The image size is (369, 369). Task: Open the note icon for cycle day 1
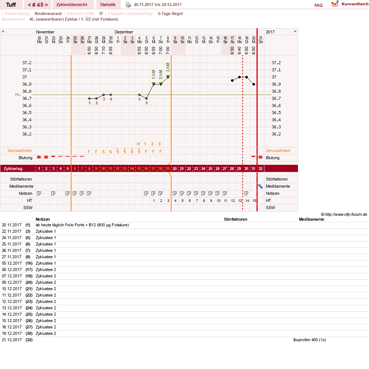point(39,193)
